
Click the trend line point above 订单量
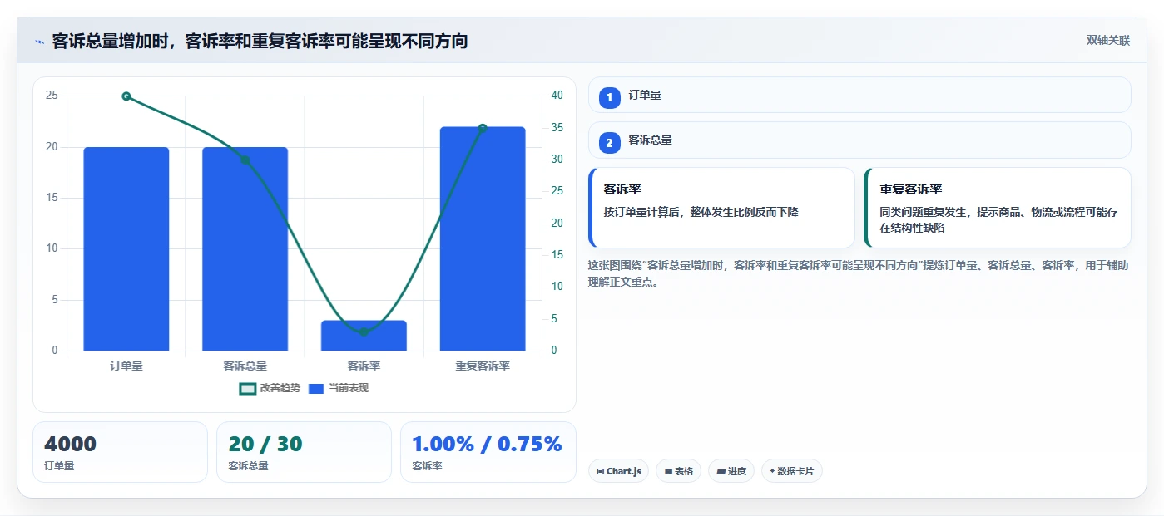coord(126,96)
